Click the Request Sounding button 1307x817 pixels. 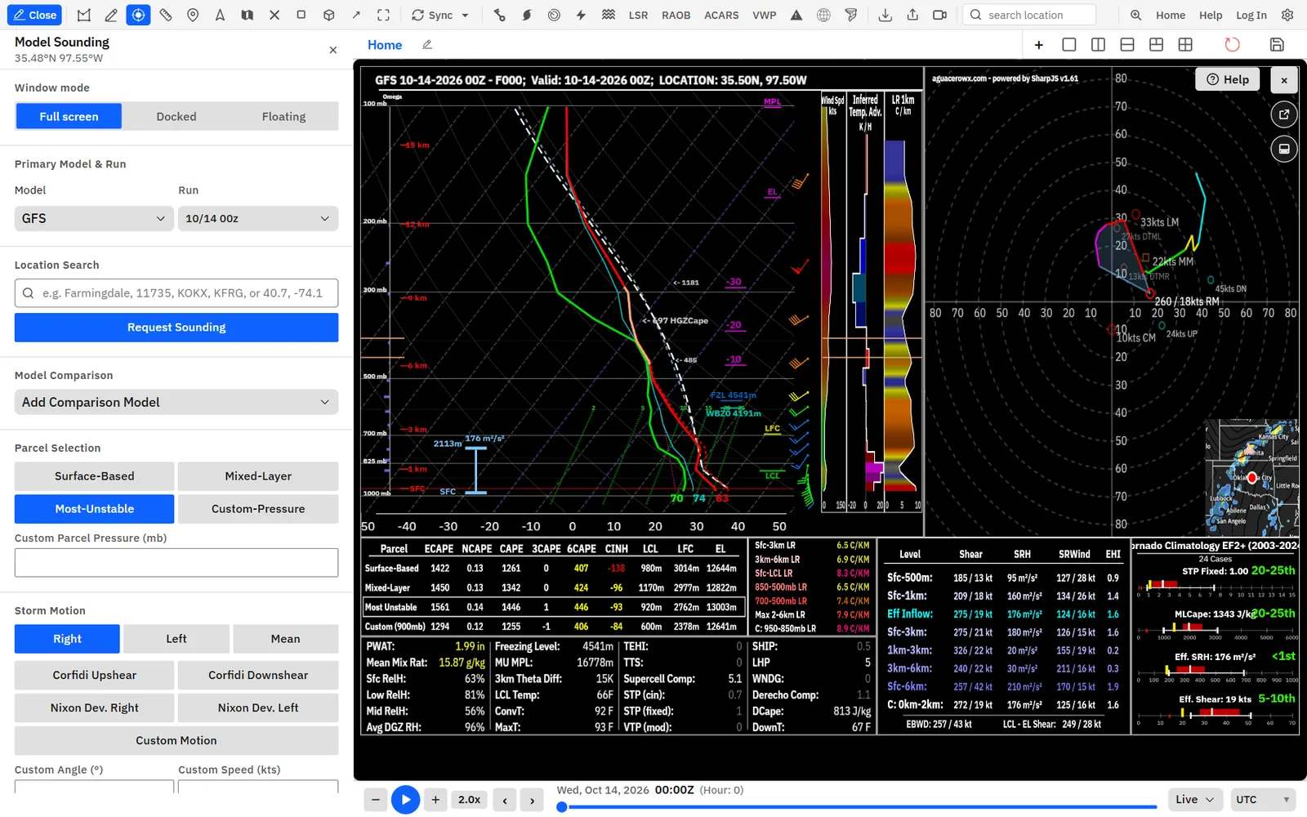pyautogui.click(x=176, y=327)
